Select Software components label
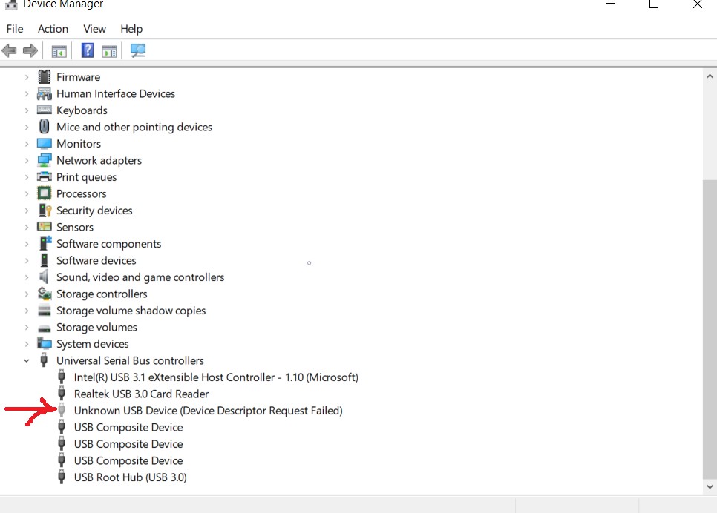Screen dimensions: 717x513 [x=108, y=244]
